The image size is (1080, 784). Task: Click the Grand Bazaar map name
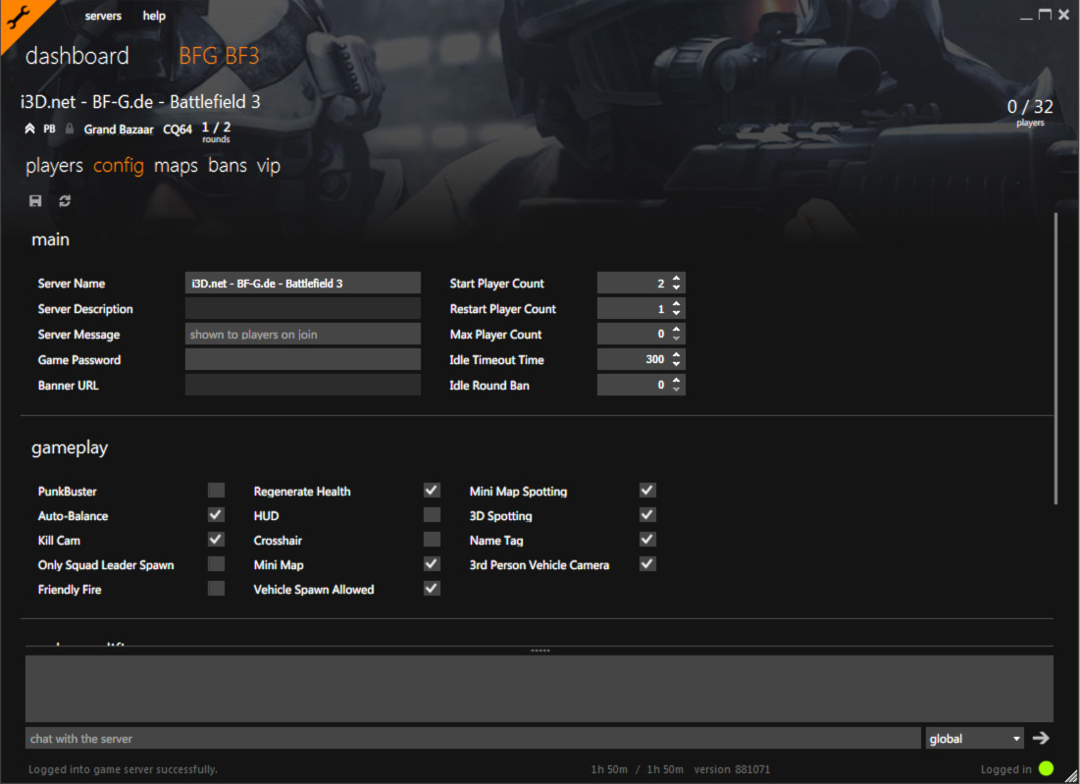[x=119, y=130]
